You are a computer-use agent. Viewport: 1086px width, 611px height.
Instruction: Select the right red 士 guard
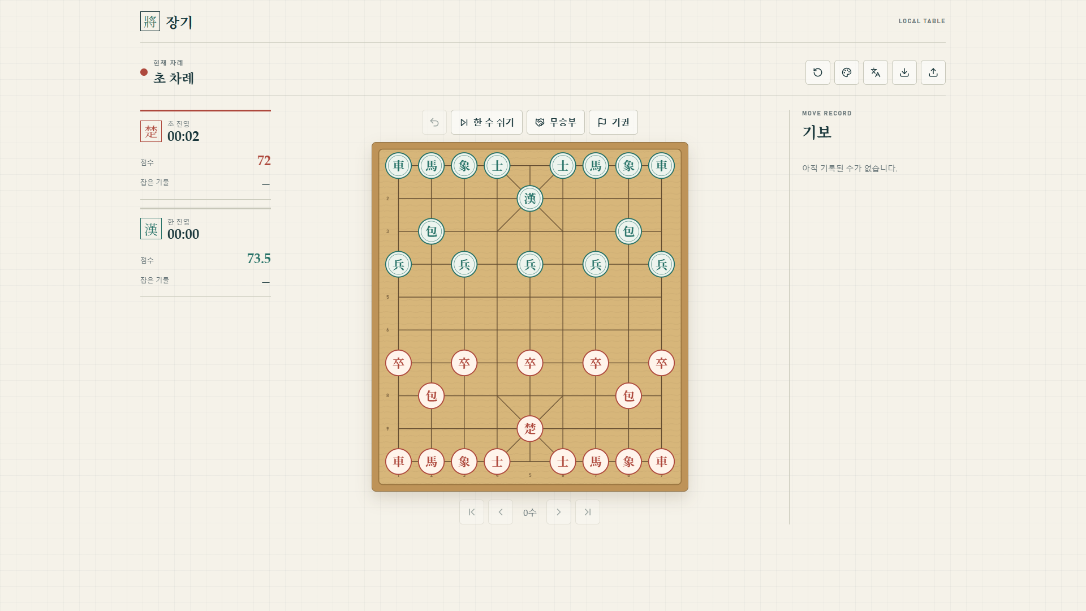tap(563, 462)
